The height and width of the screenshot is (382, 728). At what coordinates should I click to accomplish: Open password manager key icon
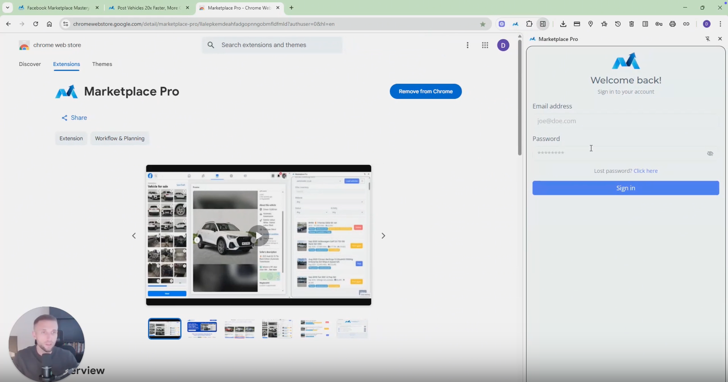(659, 24)
